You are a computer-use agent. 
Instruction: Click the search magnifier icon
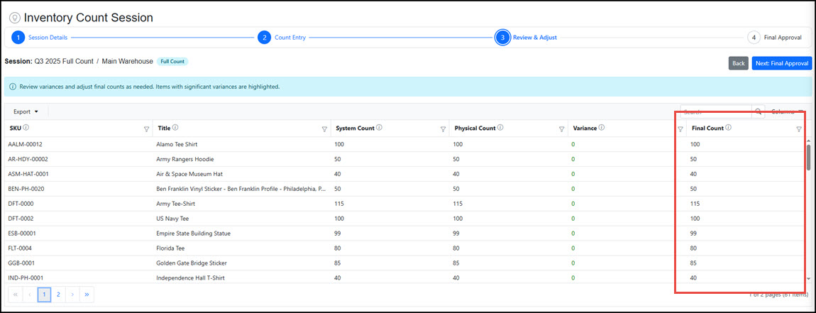point(759,111)
